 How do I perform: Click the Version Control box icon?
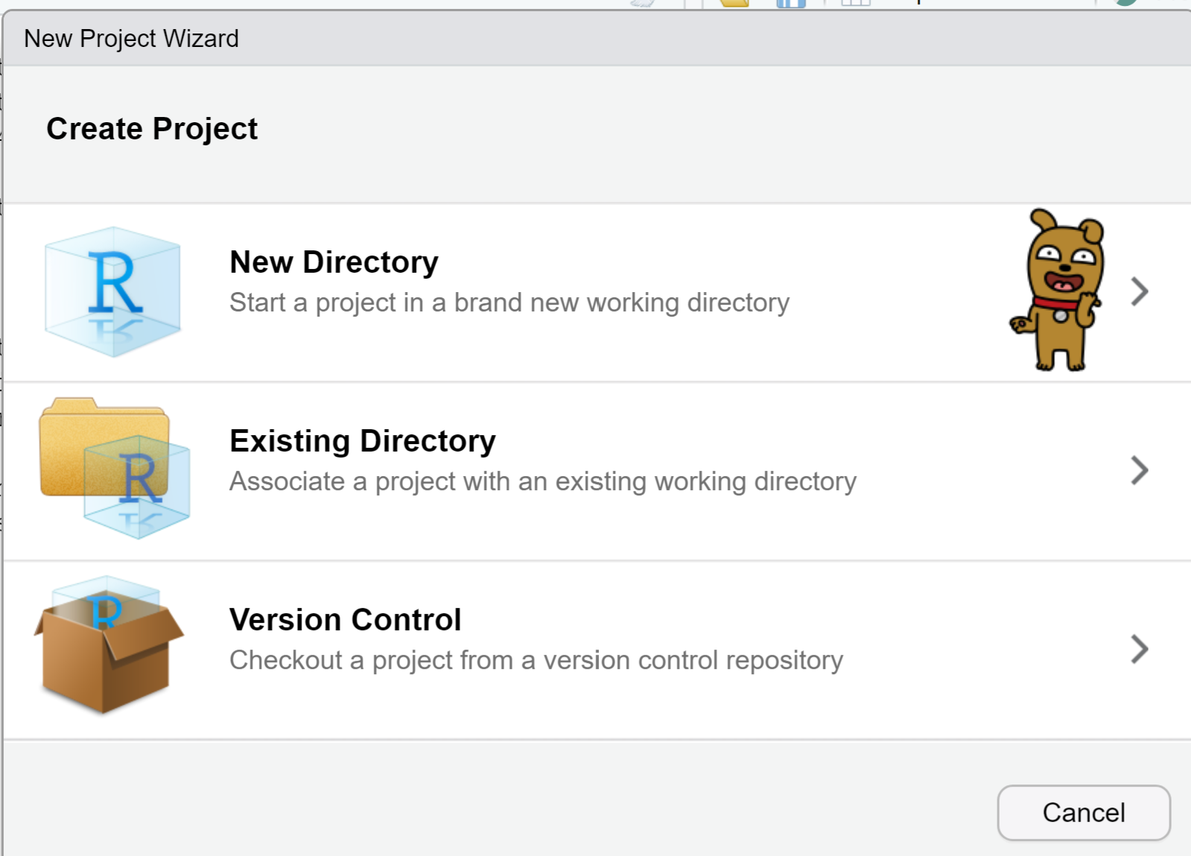tap(109, 645)
